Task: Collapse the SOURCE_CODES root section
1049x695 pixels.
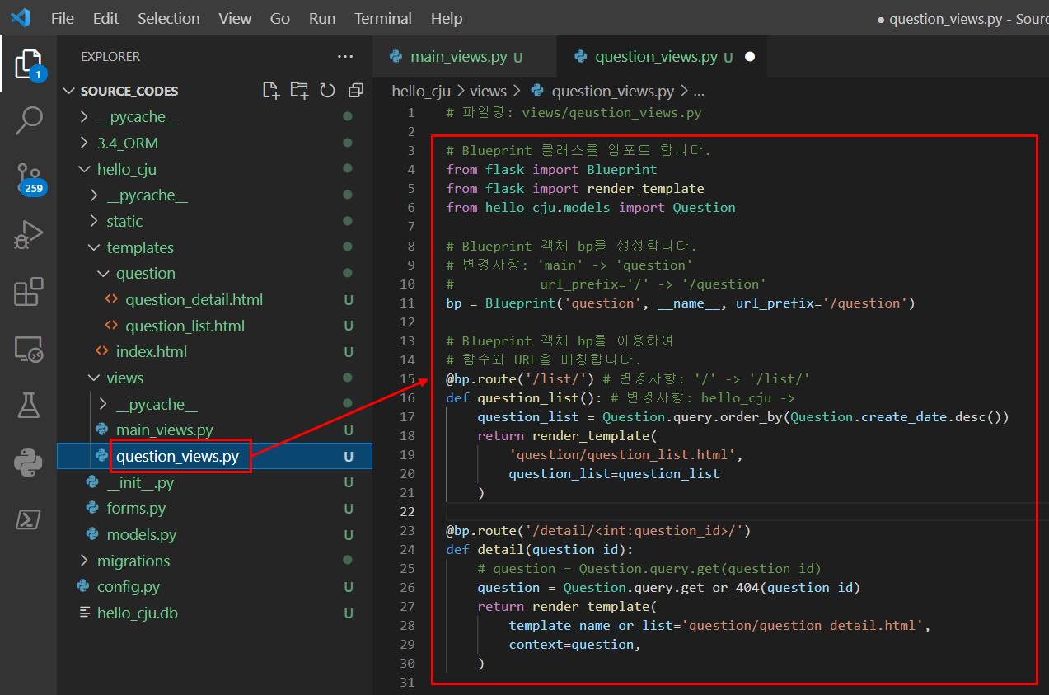Action: [x=68, y=91]
